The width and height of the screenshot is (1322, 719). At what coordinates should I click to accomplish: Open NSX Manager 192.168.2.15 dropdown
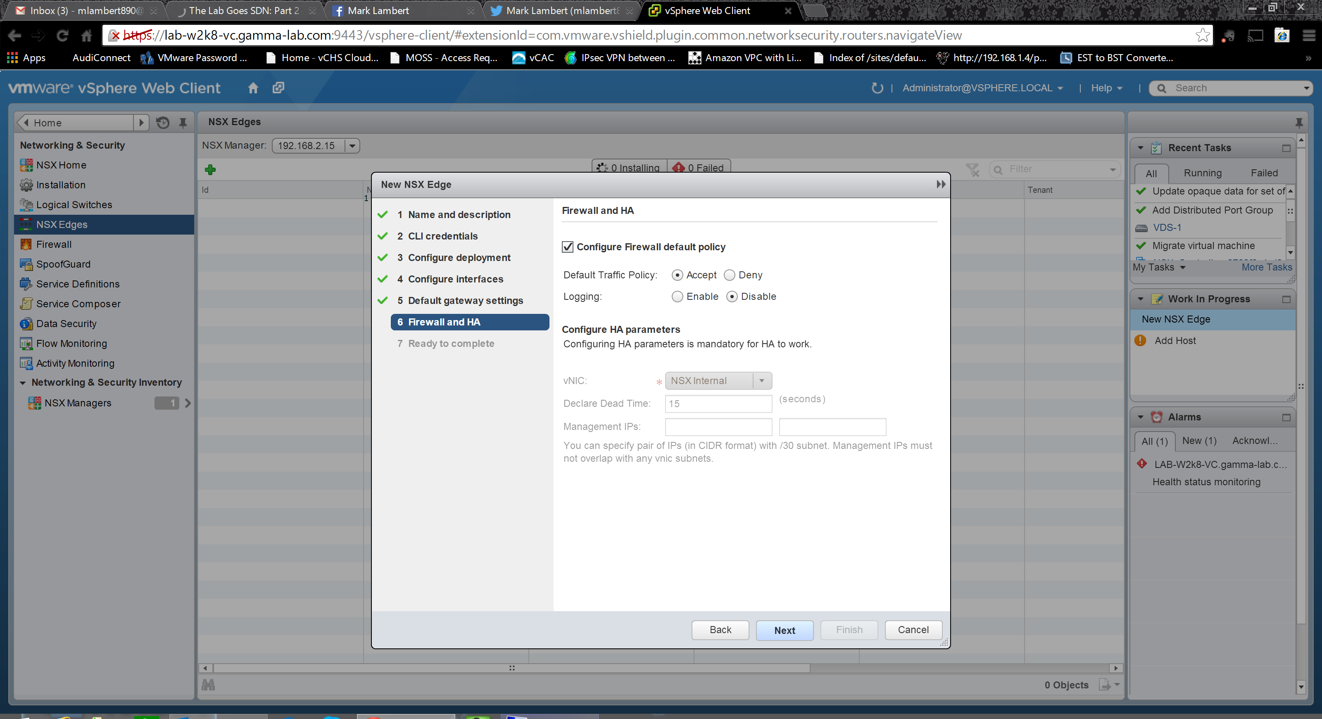(x=352, y=146)
